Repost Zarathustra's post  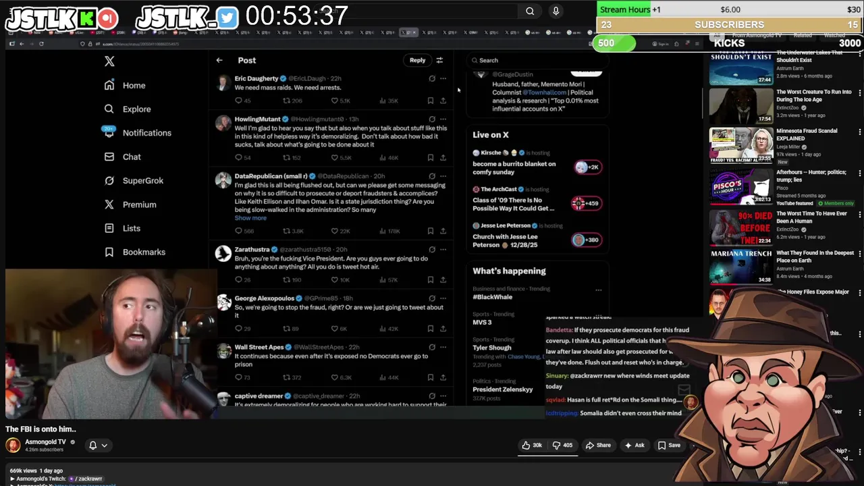(286, 279)
